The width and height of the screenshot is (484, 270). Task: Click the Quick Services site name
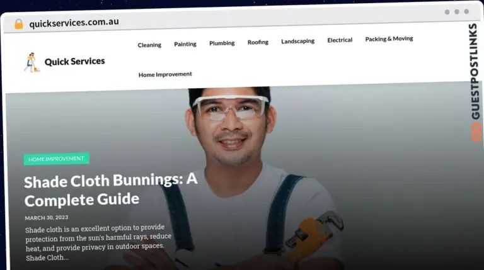[x=74, y=61]
